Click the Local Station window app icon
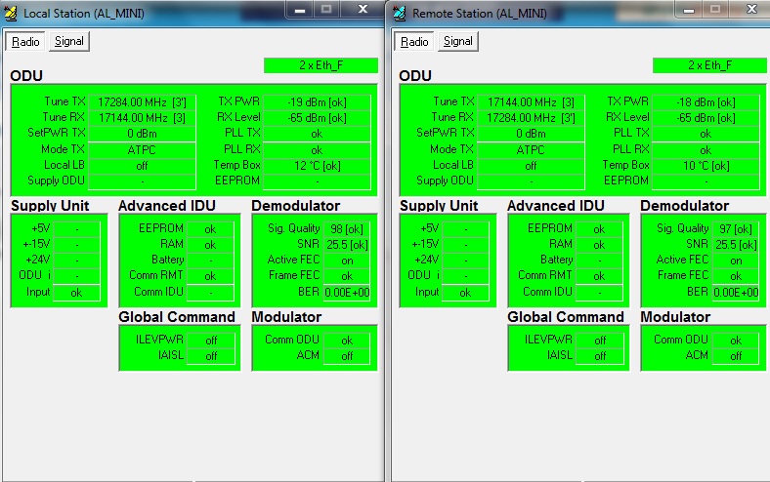The image size is (770, 482). pos(11,14)
